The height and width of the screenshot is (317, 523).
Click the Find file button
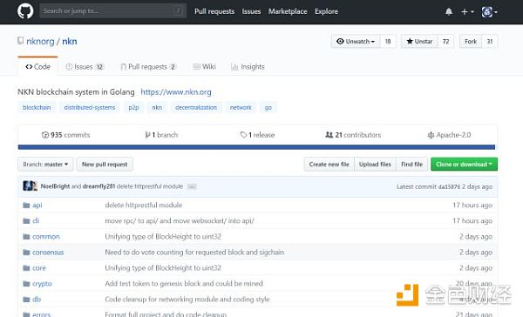point(412,165)
